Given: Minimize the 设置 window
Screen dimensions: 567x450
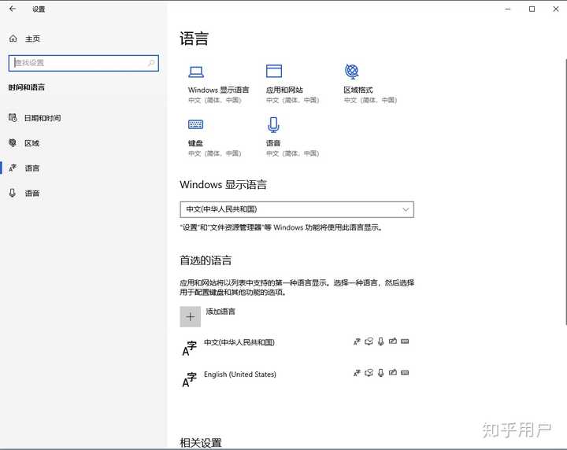Looking at the screenshot, I should (508, 9).
